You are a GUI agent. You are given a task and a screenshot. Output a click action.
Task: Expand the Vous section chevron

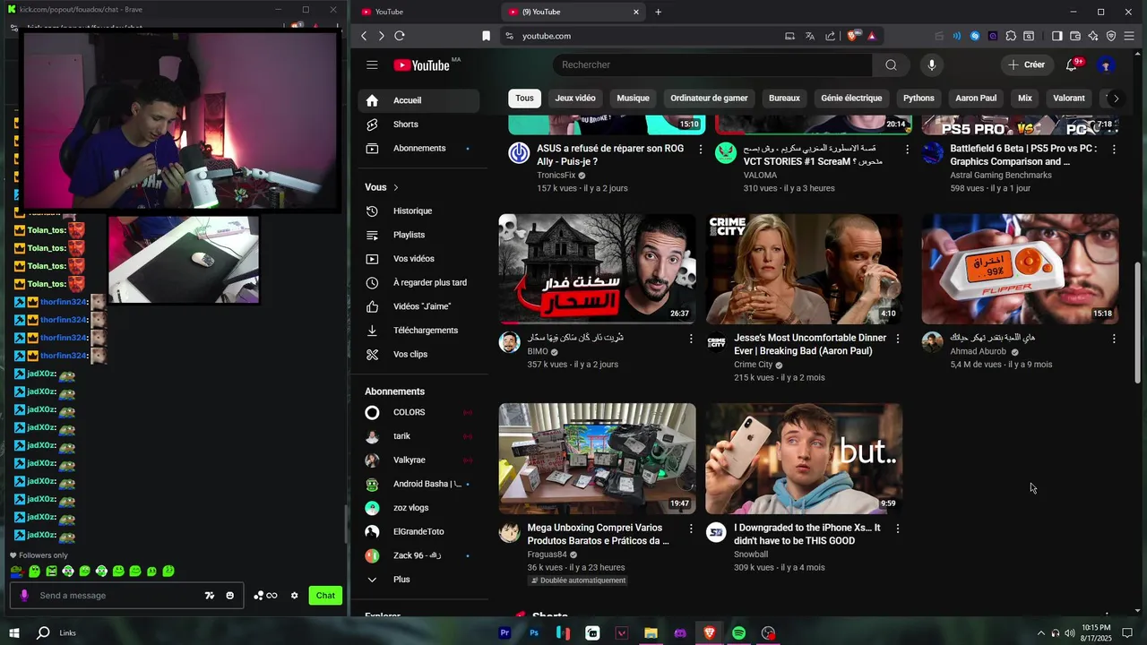point(395,187)
